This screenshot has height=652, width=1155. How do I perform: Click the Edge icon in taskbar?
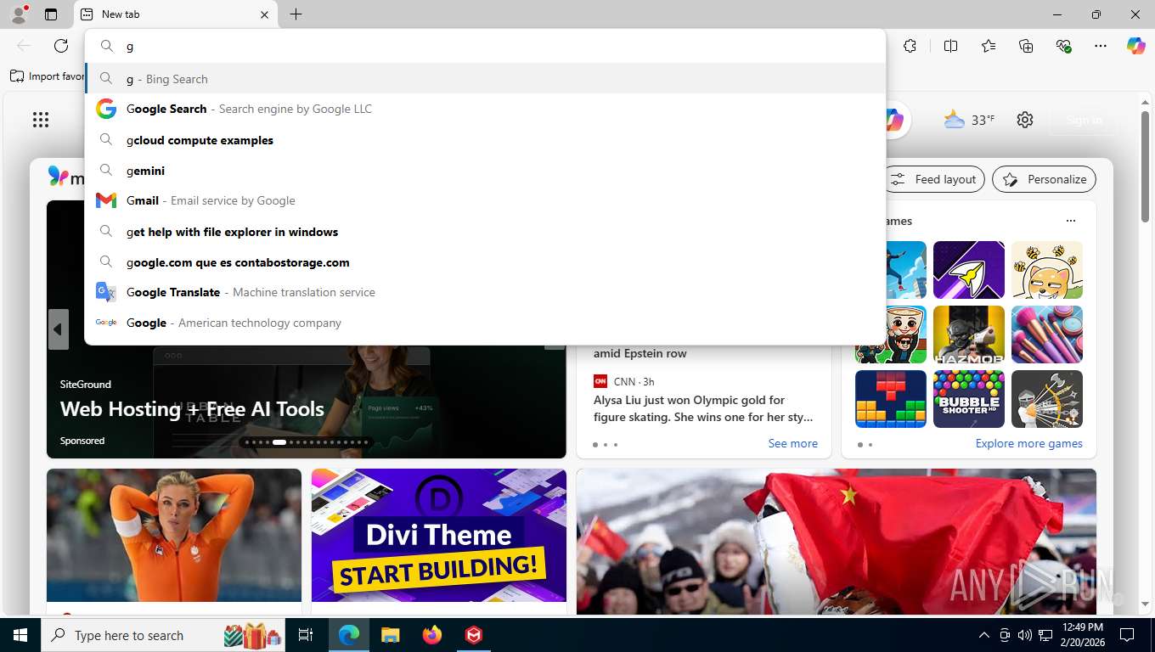pyautogui.click(x=349, y=635)
